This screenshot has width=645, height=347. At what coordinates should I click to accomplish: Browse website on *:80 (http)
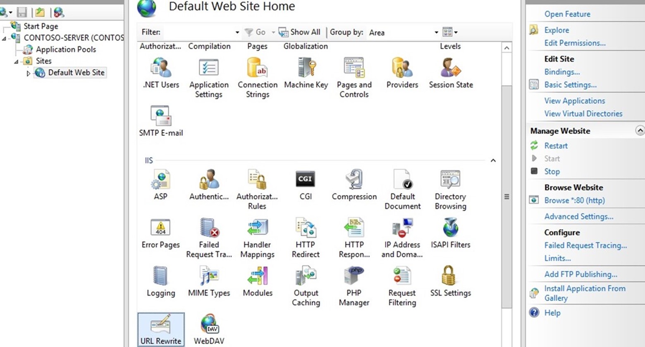pyautogui.click(x=574, y=200)
